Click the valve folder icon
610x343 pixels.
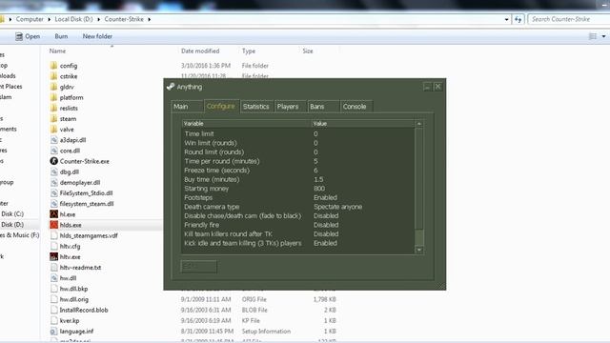coord(53,130)
